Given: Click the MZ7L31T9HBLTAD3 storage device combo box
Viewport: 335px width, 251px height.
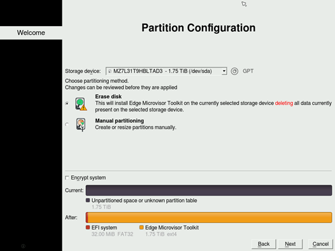Looking at the screenshot, I should click(x=166, y=71).
